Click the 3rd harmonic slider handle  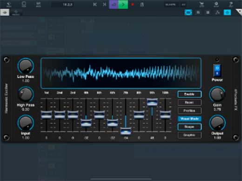pos(73,115)
